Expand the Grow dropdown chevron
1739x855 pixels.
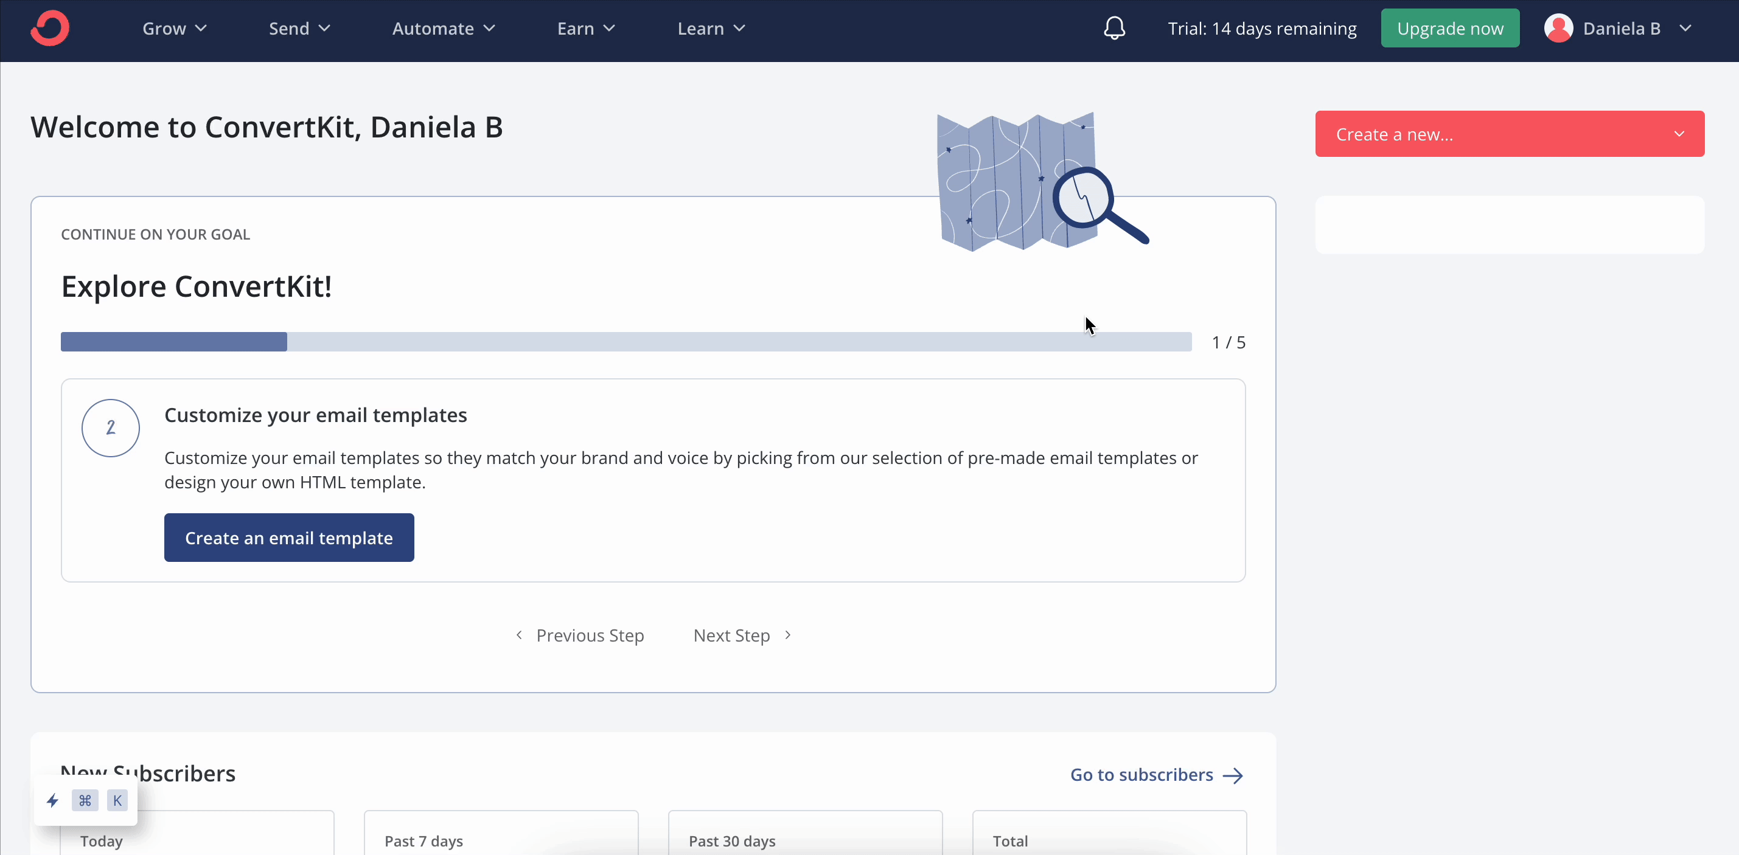[201, 29]
